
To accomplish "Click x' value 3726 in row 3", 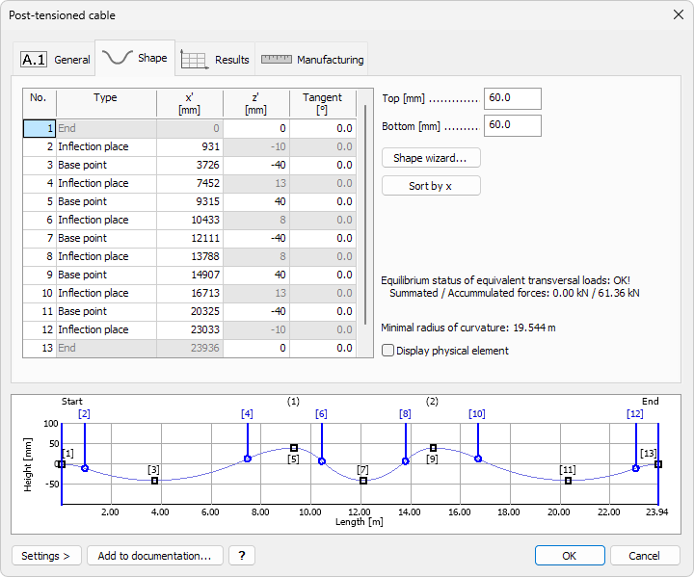I will (190, 165).
